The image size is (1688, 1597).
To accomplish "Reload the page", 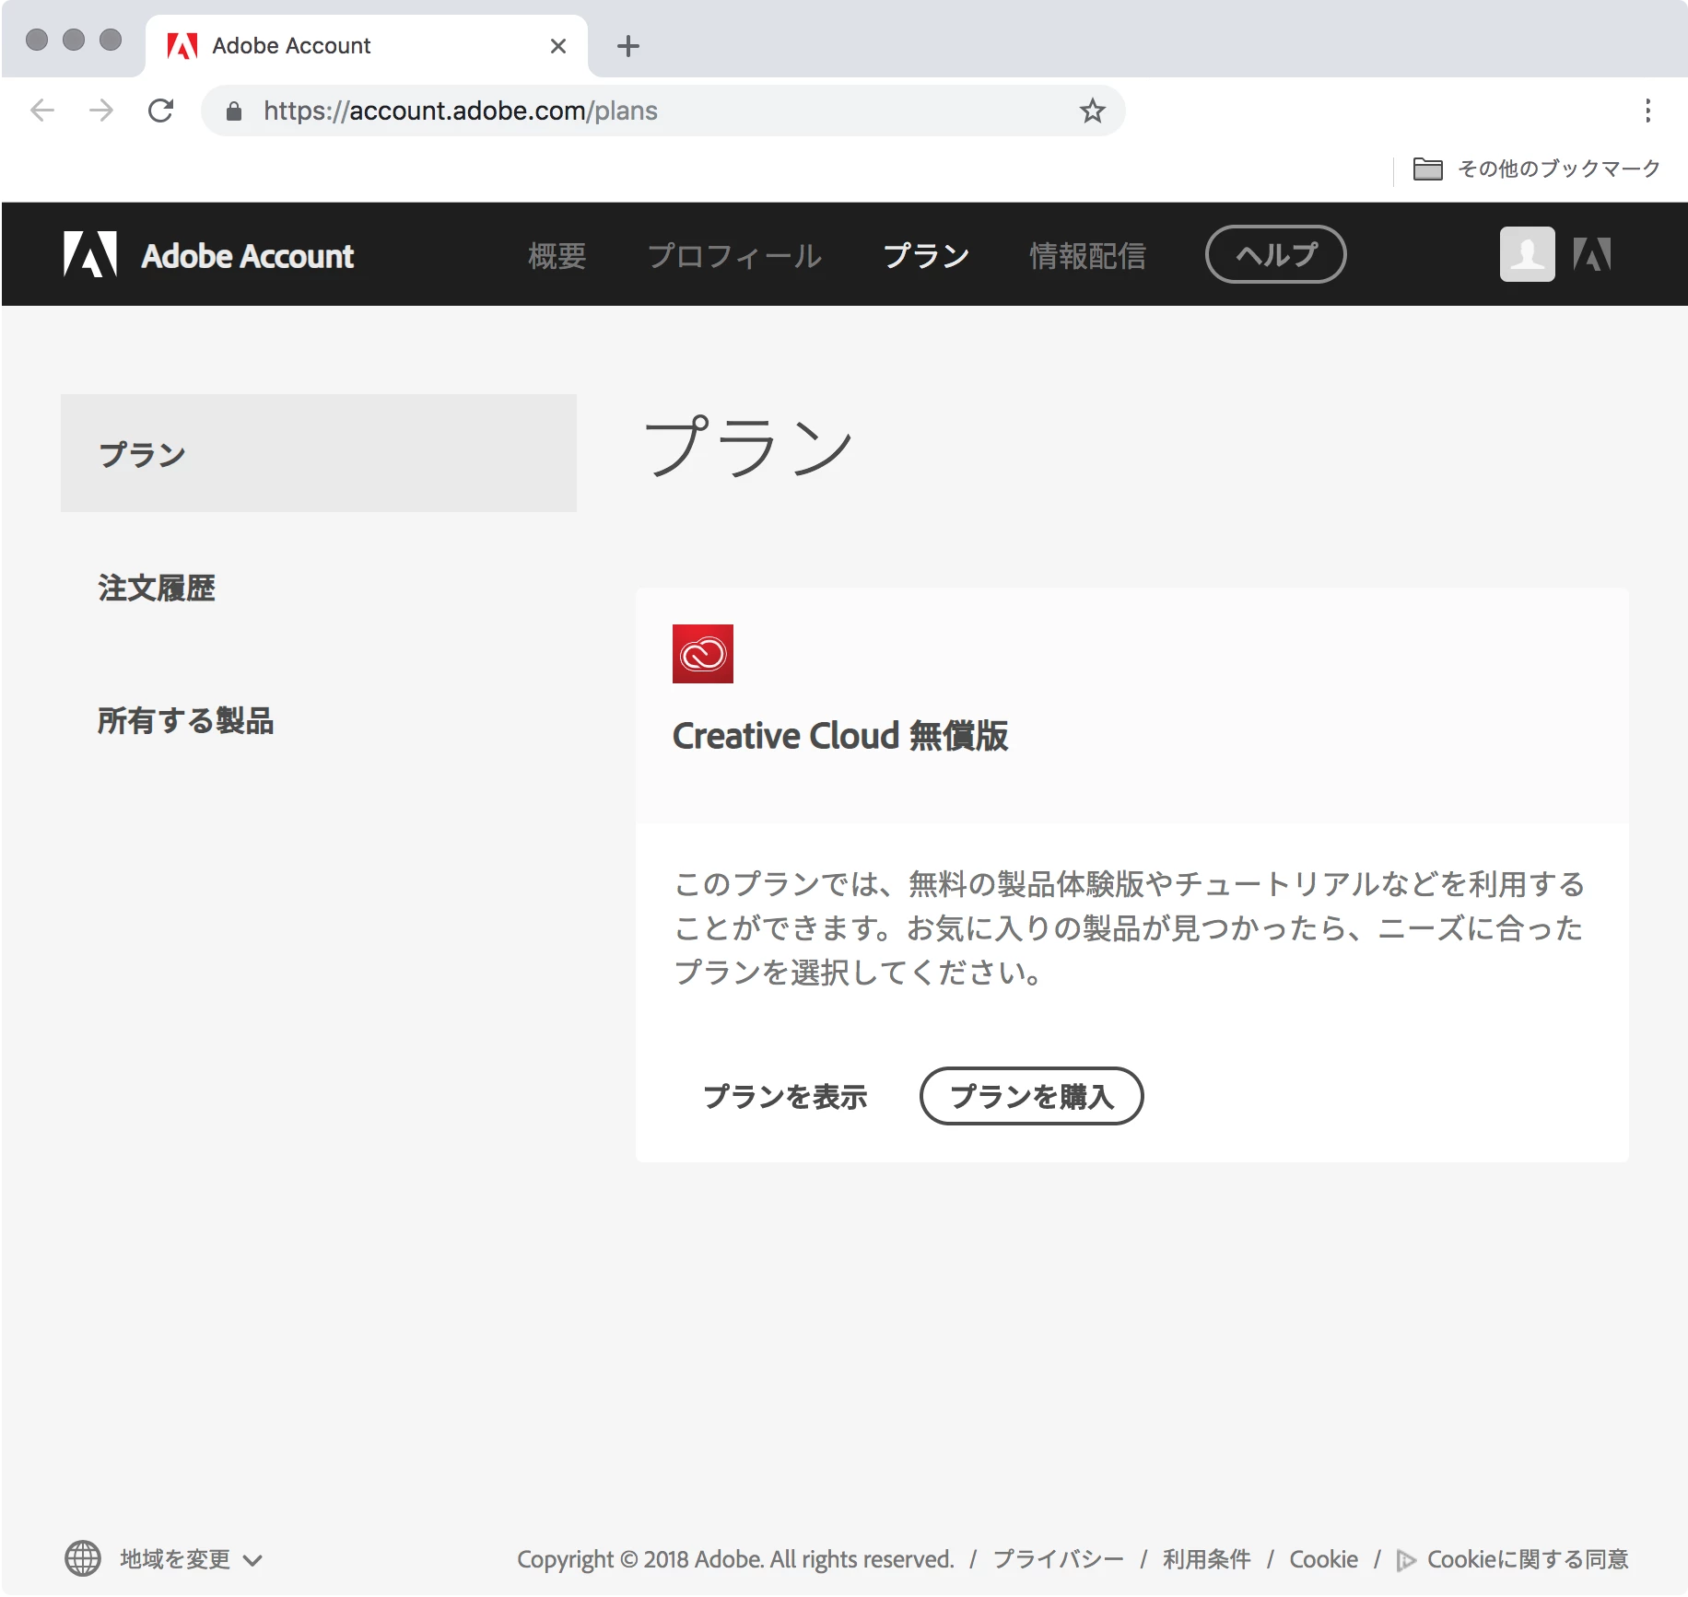I will click(x=161, y=111).
